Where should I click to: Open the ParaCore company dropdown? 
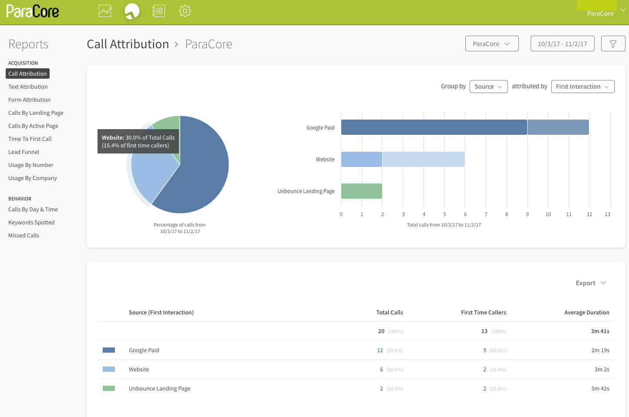(x=492, y=43)
